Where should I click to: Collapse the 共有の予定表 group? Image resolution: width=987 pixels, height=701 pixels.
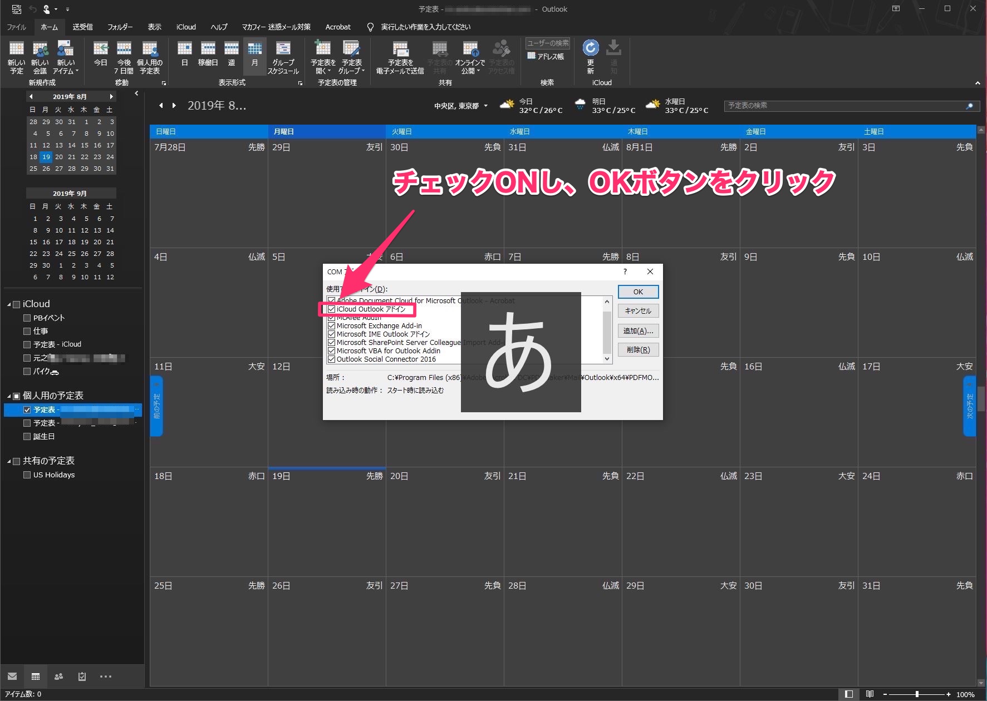tap(9, 461)
